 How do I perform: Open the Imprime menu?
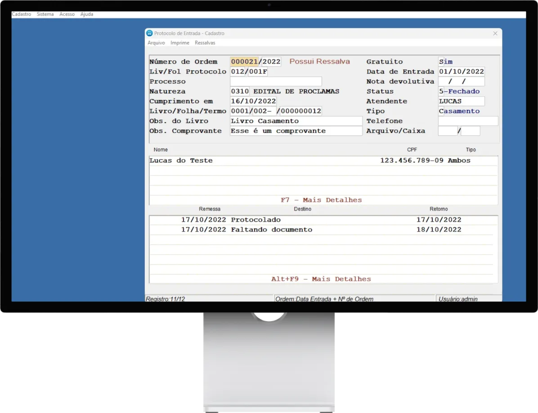179,43
